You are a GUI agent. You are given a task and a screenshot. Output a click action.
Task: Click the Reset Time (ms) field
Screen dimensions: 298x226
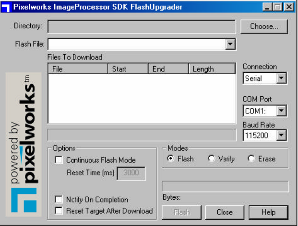(x=131, y=173)
